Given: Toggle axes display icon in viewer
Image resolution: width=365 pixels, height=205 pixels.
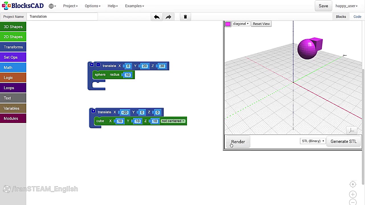Looking at the screenshot, I should (x=352, y=130).
